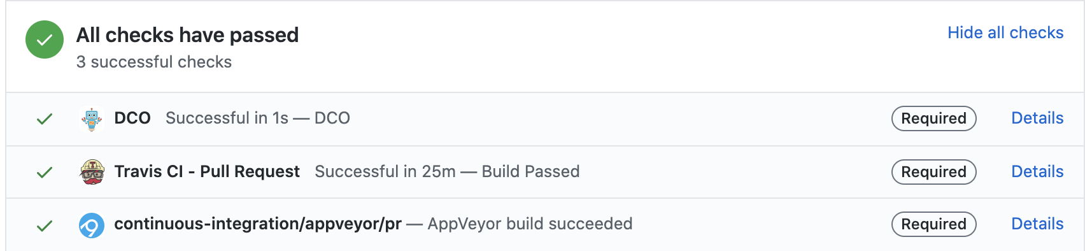Open Details for Travis CI Pull Request
This screenshot has height=251, width=1085.
1037,171
